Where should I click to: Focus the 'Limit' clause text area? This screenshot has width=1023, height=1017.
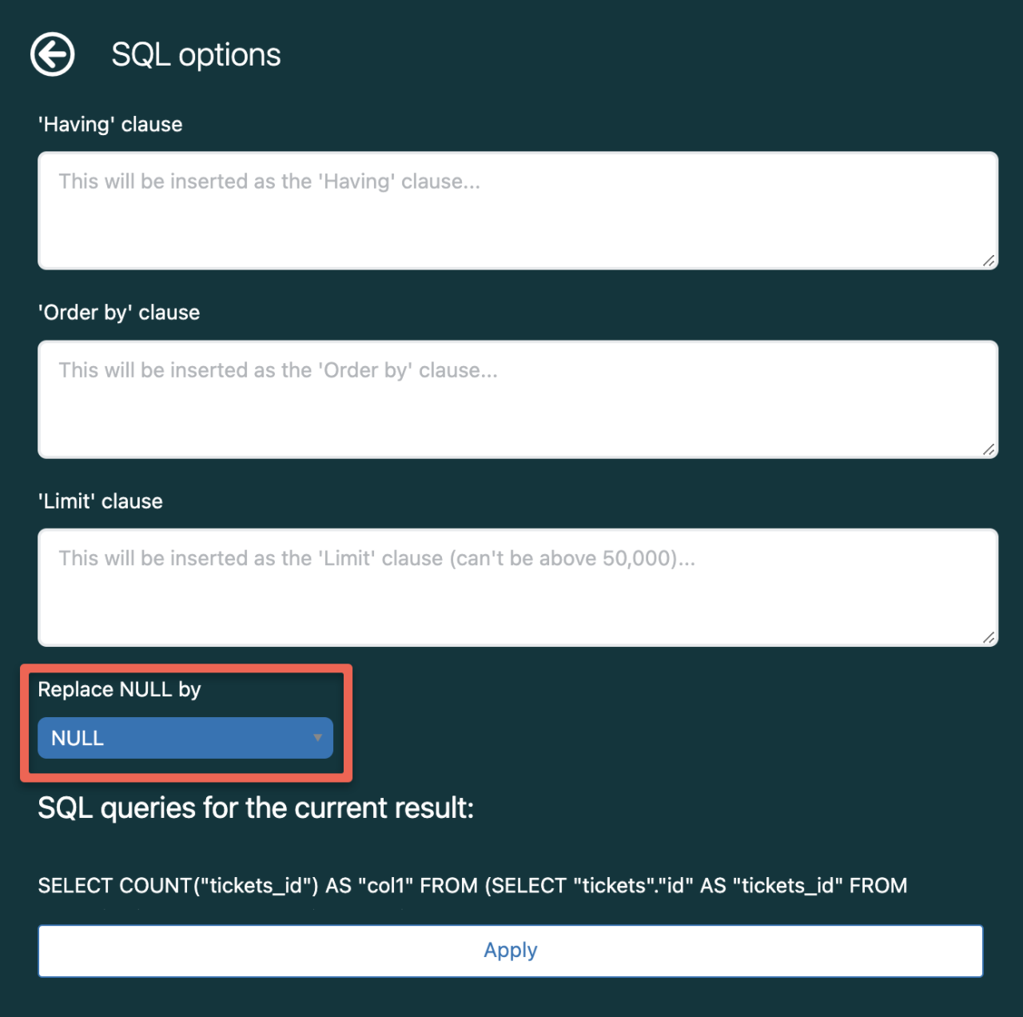(x=518, y=600)
